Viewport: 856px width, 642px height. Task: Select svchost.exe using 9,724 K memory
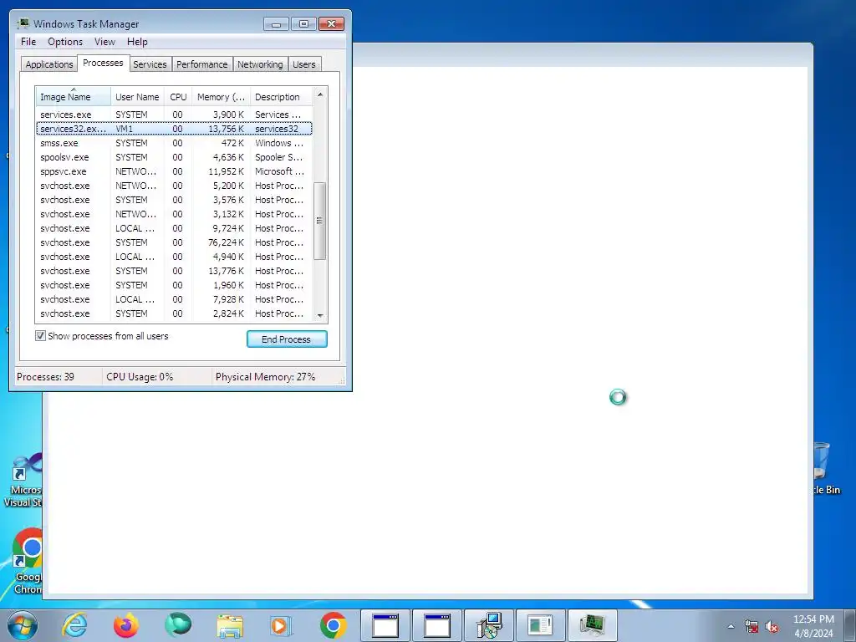[174, 228]
